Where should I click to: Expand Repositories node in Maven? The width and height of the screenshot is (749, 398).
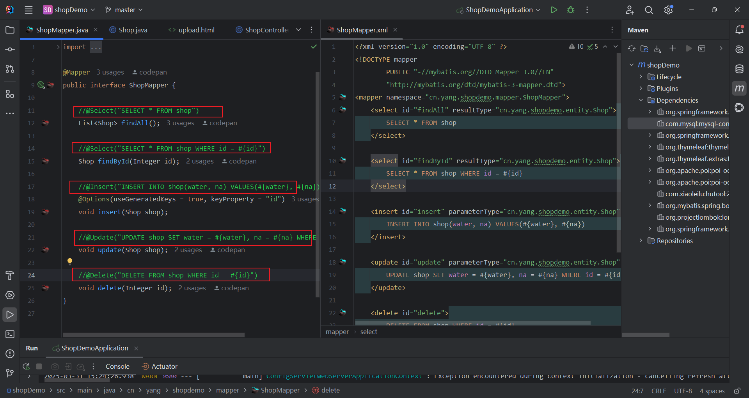point(641,241)
